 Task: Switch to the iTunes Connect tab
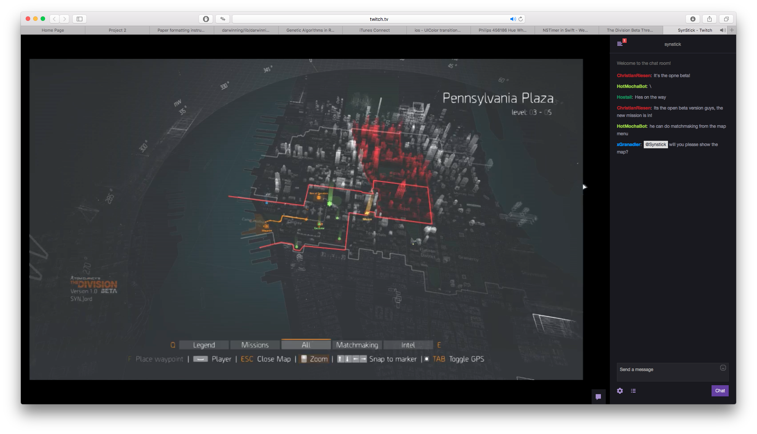pos(374,30)
